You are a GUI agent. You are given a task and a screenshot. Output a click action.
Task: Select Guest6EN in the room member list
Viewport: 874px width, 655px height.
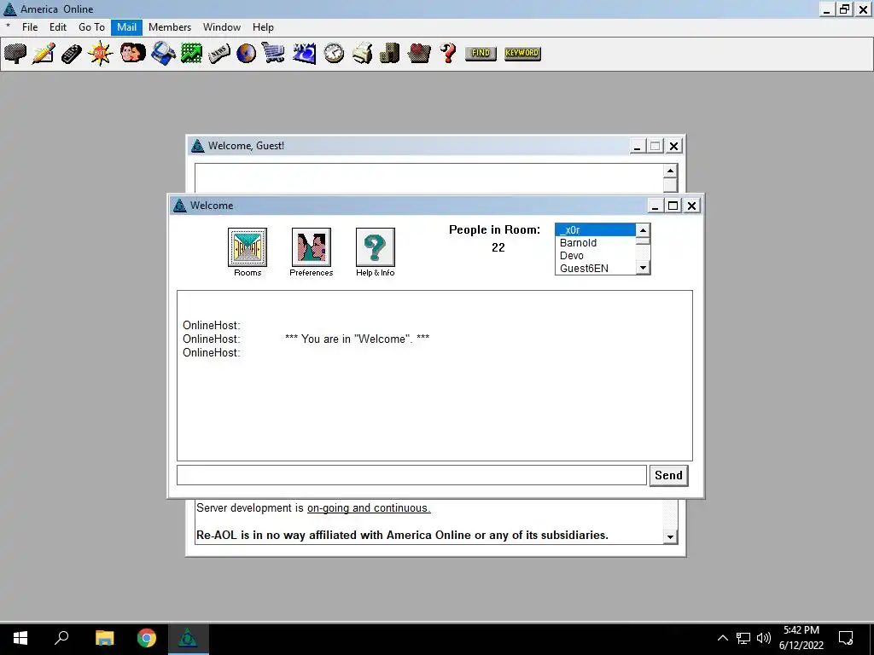tap(595, 269)
